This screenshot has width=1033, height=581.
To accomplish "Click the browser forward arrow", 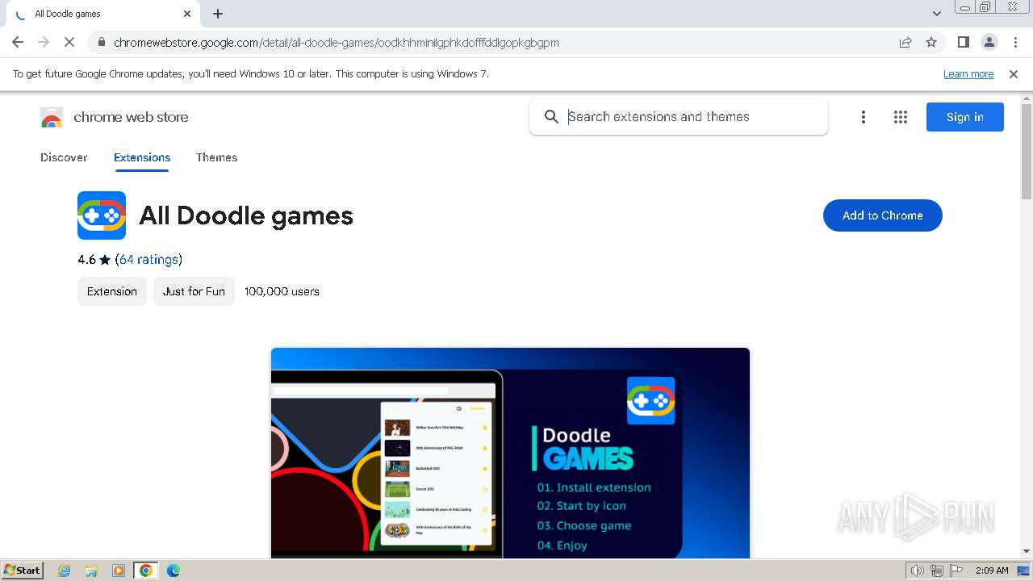I will point(44,42).
